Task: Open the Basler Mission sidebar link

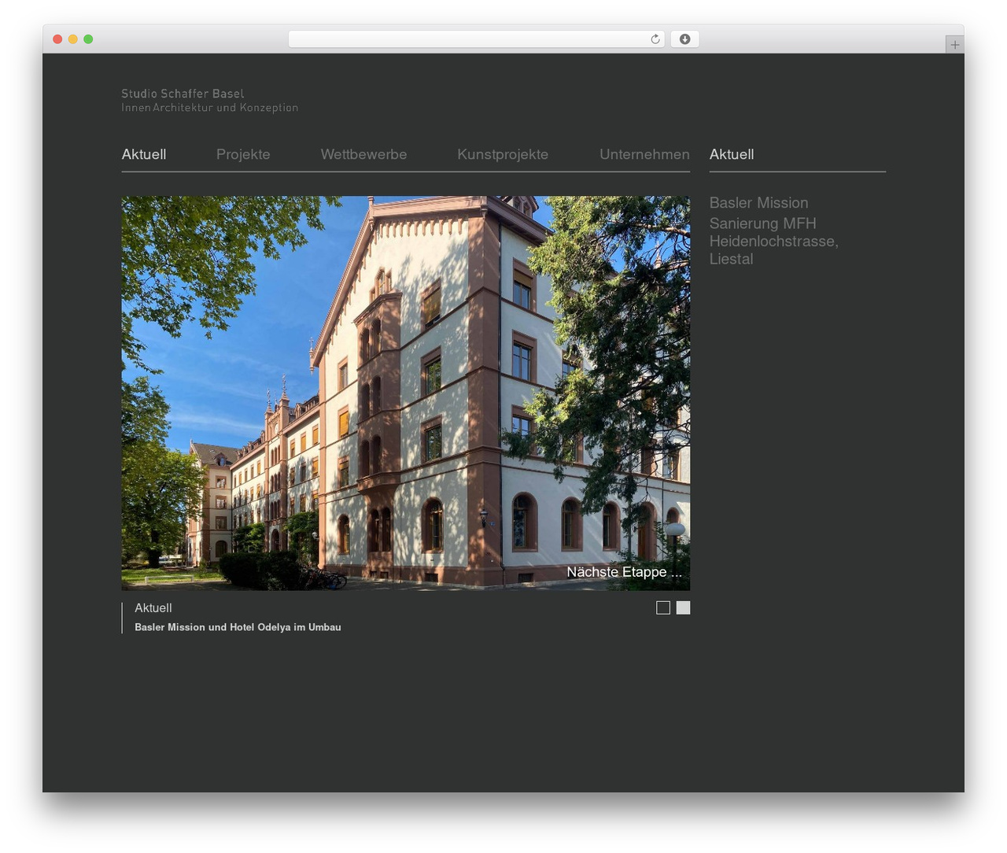Action: click(758, 203)
